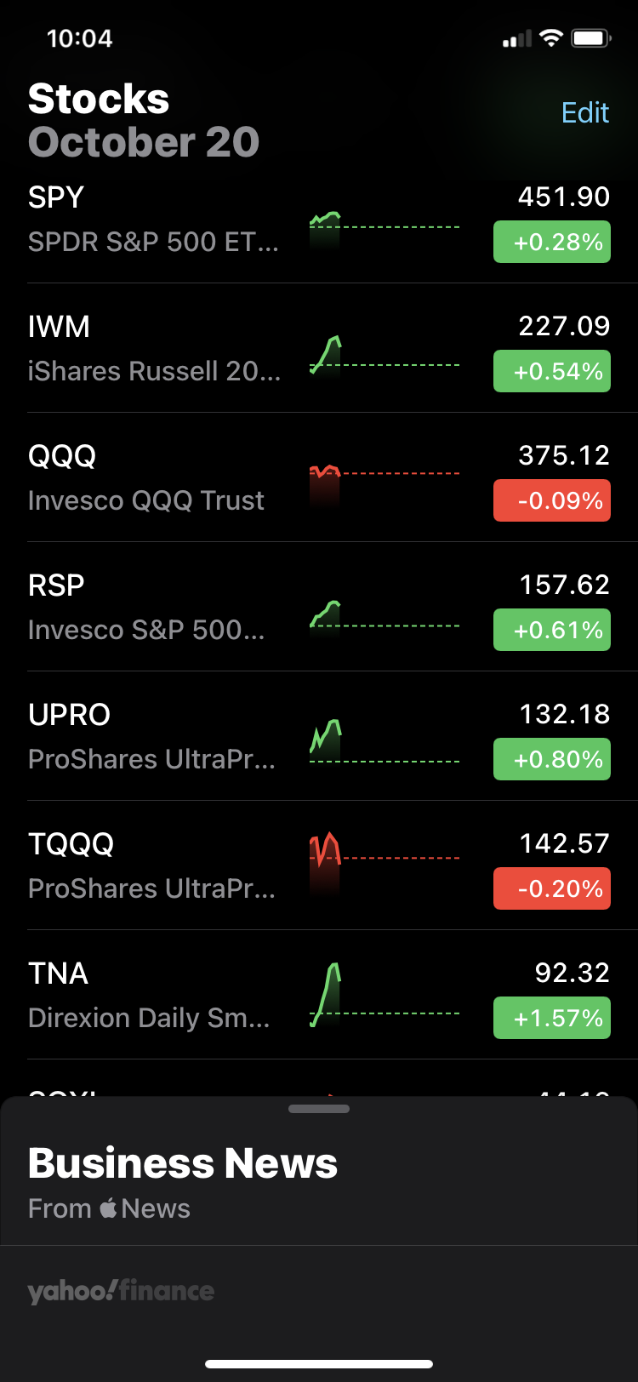Viewport: 638px width, 1382px height.
Task: Select the RSP Invesco S&P 500 row
Action: point(319,607)
